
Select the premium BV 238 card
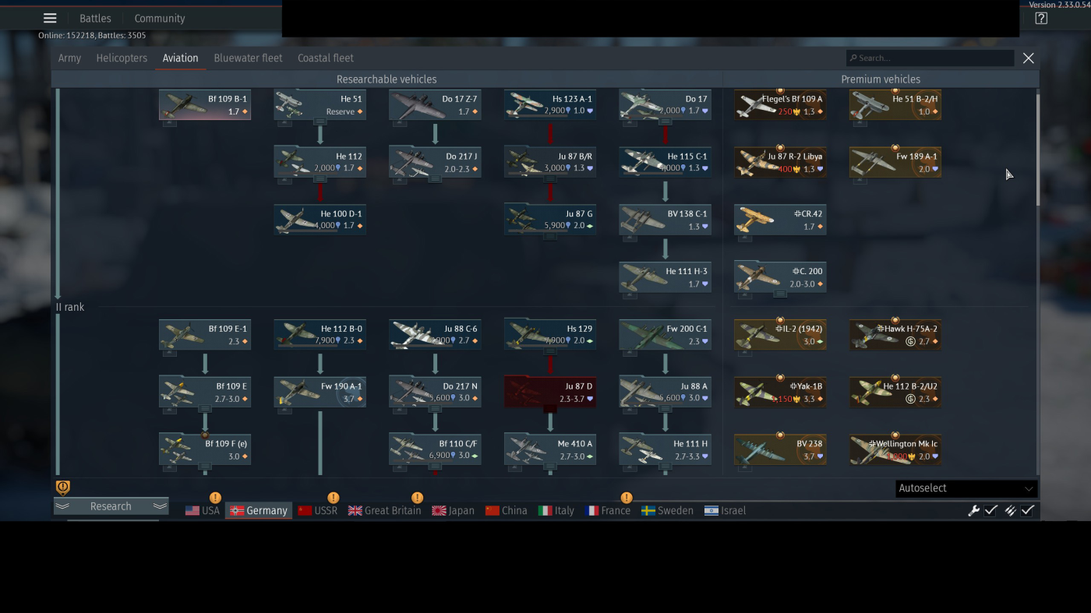780,450
